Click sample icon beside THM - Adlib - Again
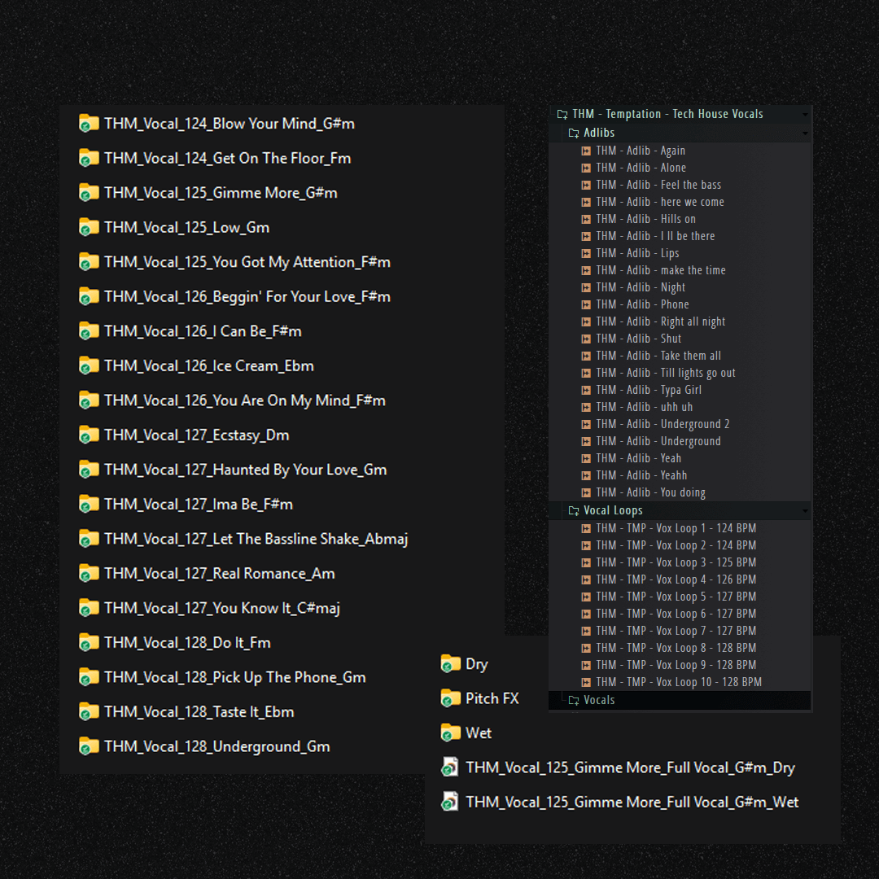This screenshot has height=879, width=879. pyautogui.click(x=586, y=151)
